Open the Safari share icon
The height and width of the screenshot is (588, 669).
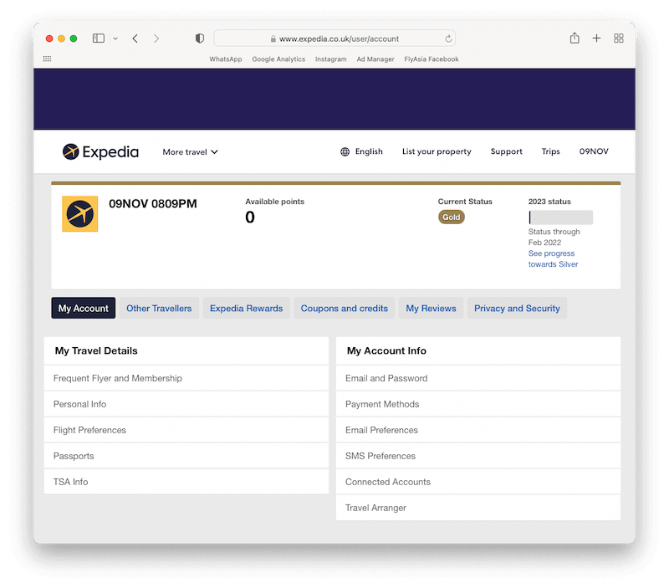tap(575, 38)
